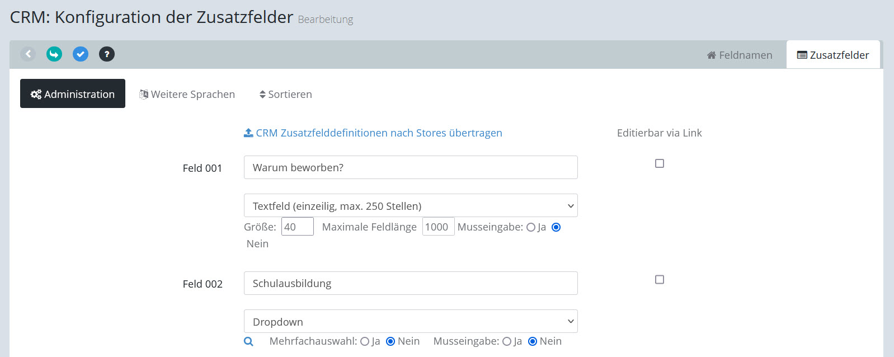This screenshot has height=357, width=894.
Task: Set Feld 002 Musseingabe to Ja
Action: tap(507, 341)
